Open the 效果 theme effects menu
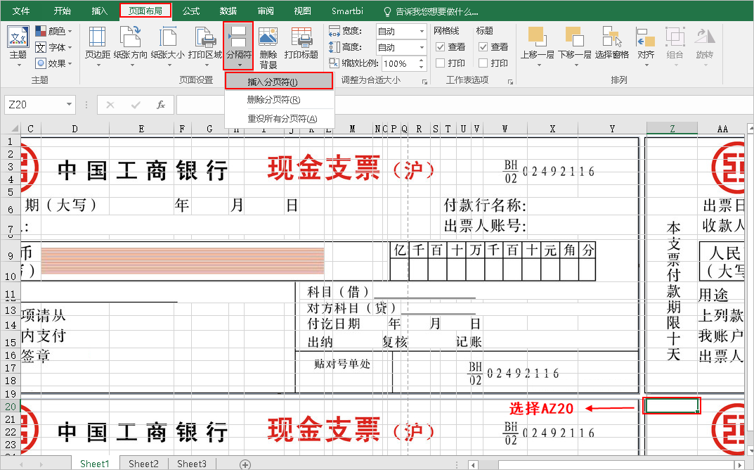The height and width of the screenshot is (470, 754). (x=54, y=63)
